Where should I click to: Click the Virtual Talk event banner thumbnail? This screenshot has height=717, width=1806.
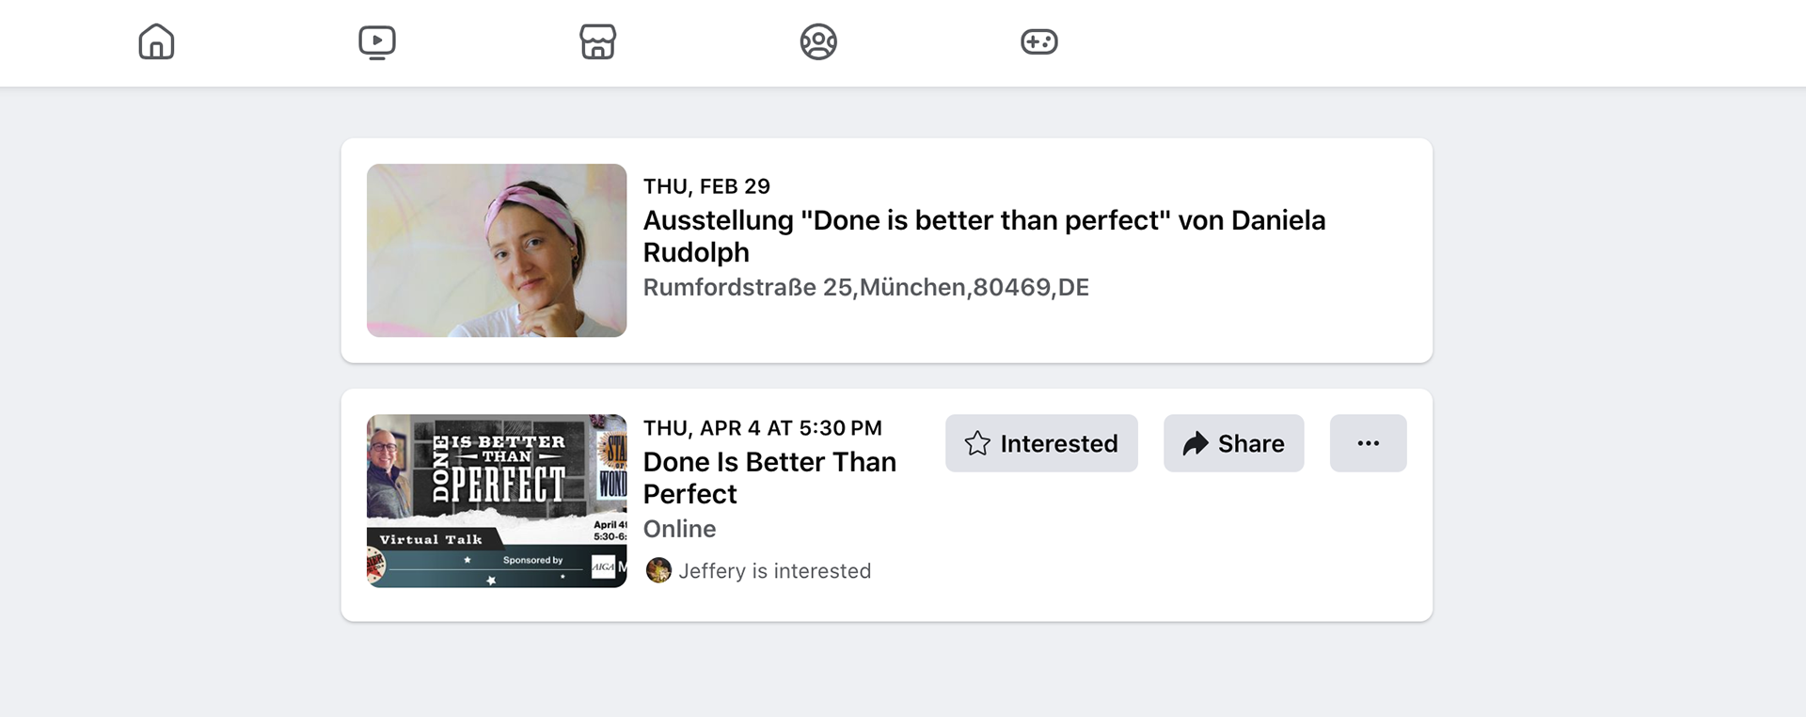[x=497, y=501]
